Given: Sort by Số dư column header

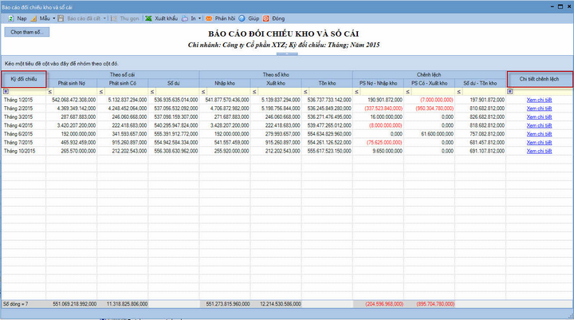Looking at the screenshot, I should 174,83.
